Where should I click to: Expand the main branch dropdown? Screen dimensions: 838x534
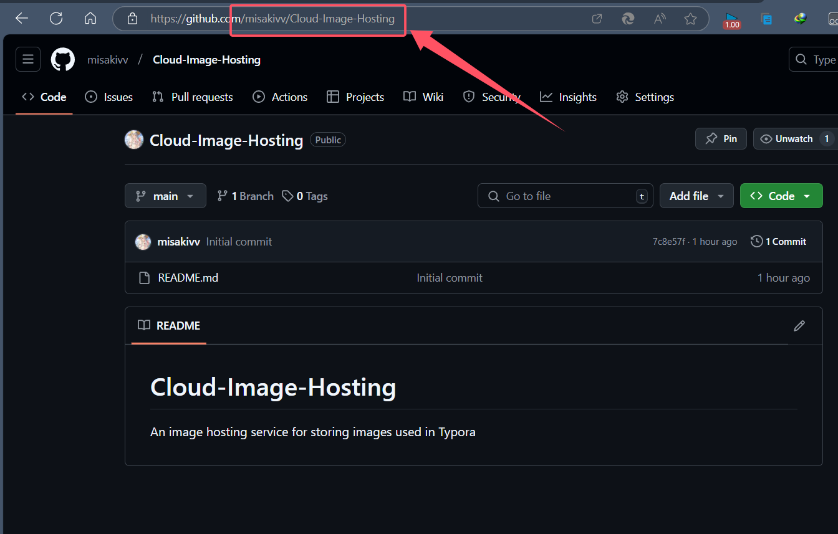pyautogui.click(x=165, y=196)
